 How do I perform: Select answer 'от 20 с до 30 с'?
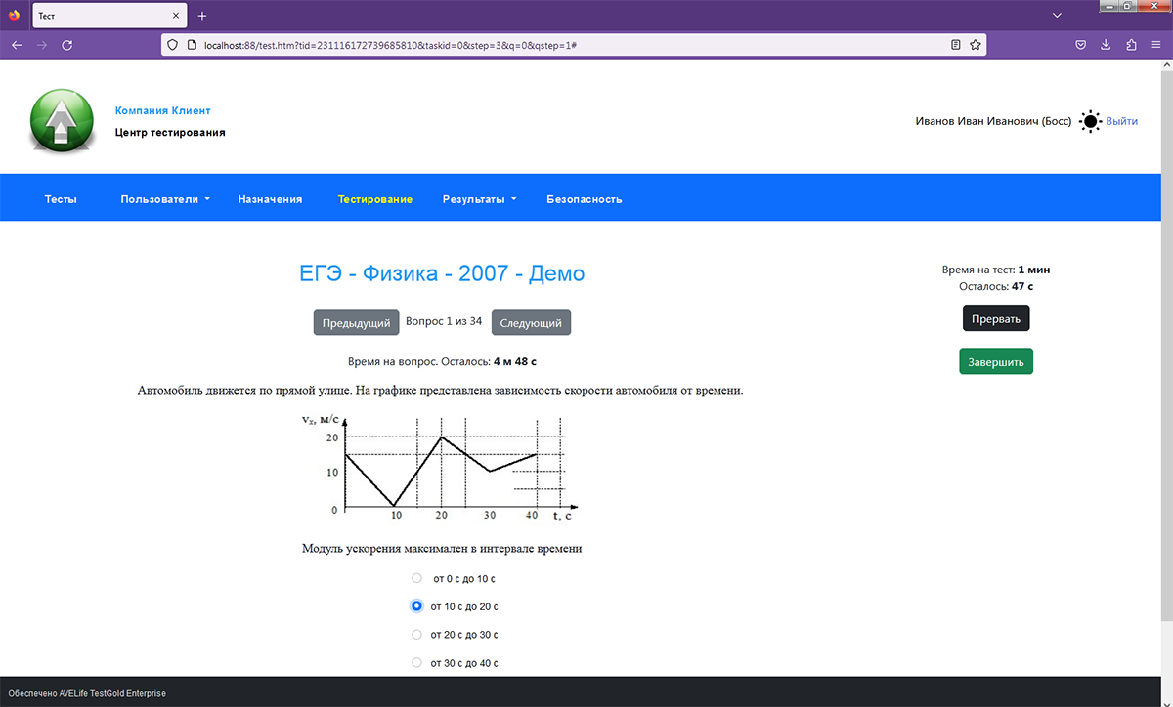[x=417, y=635]
